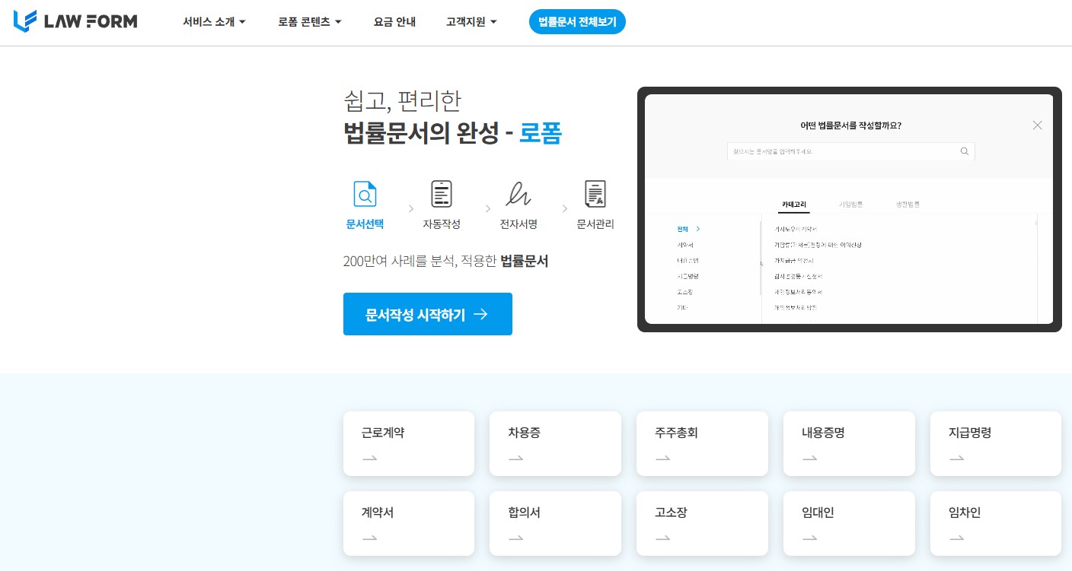1072x571 pixels.
Task: Expand the 서비스 소개 dropdown menu
Action: [x=214, y=22]
